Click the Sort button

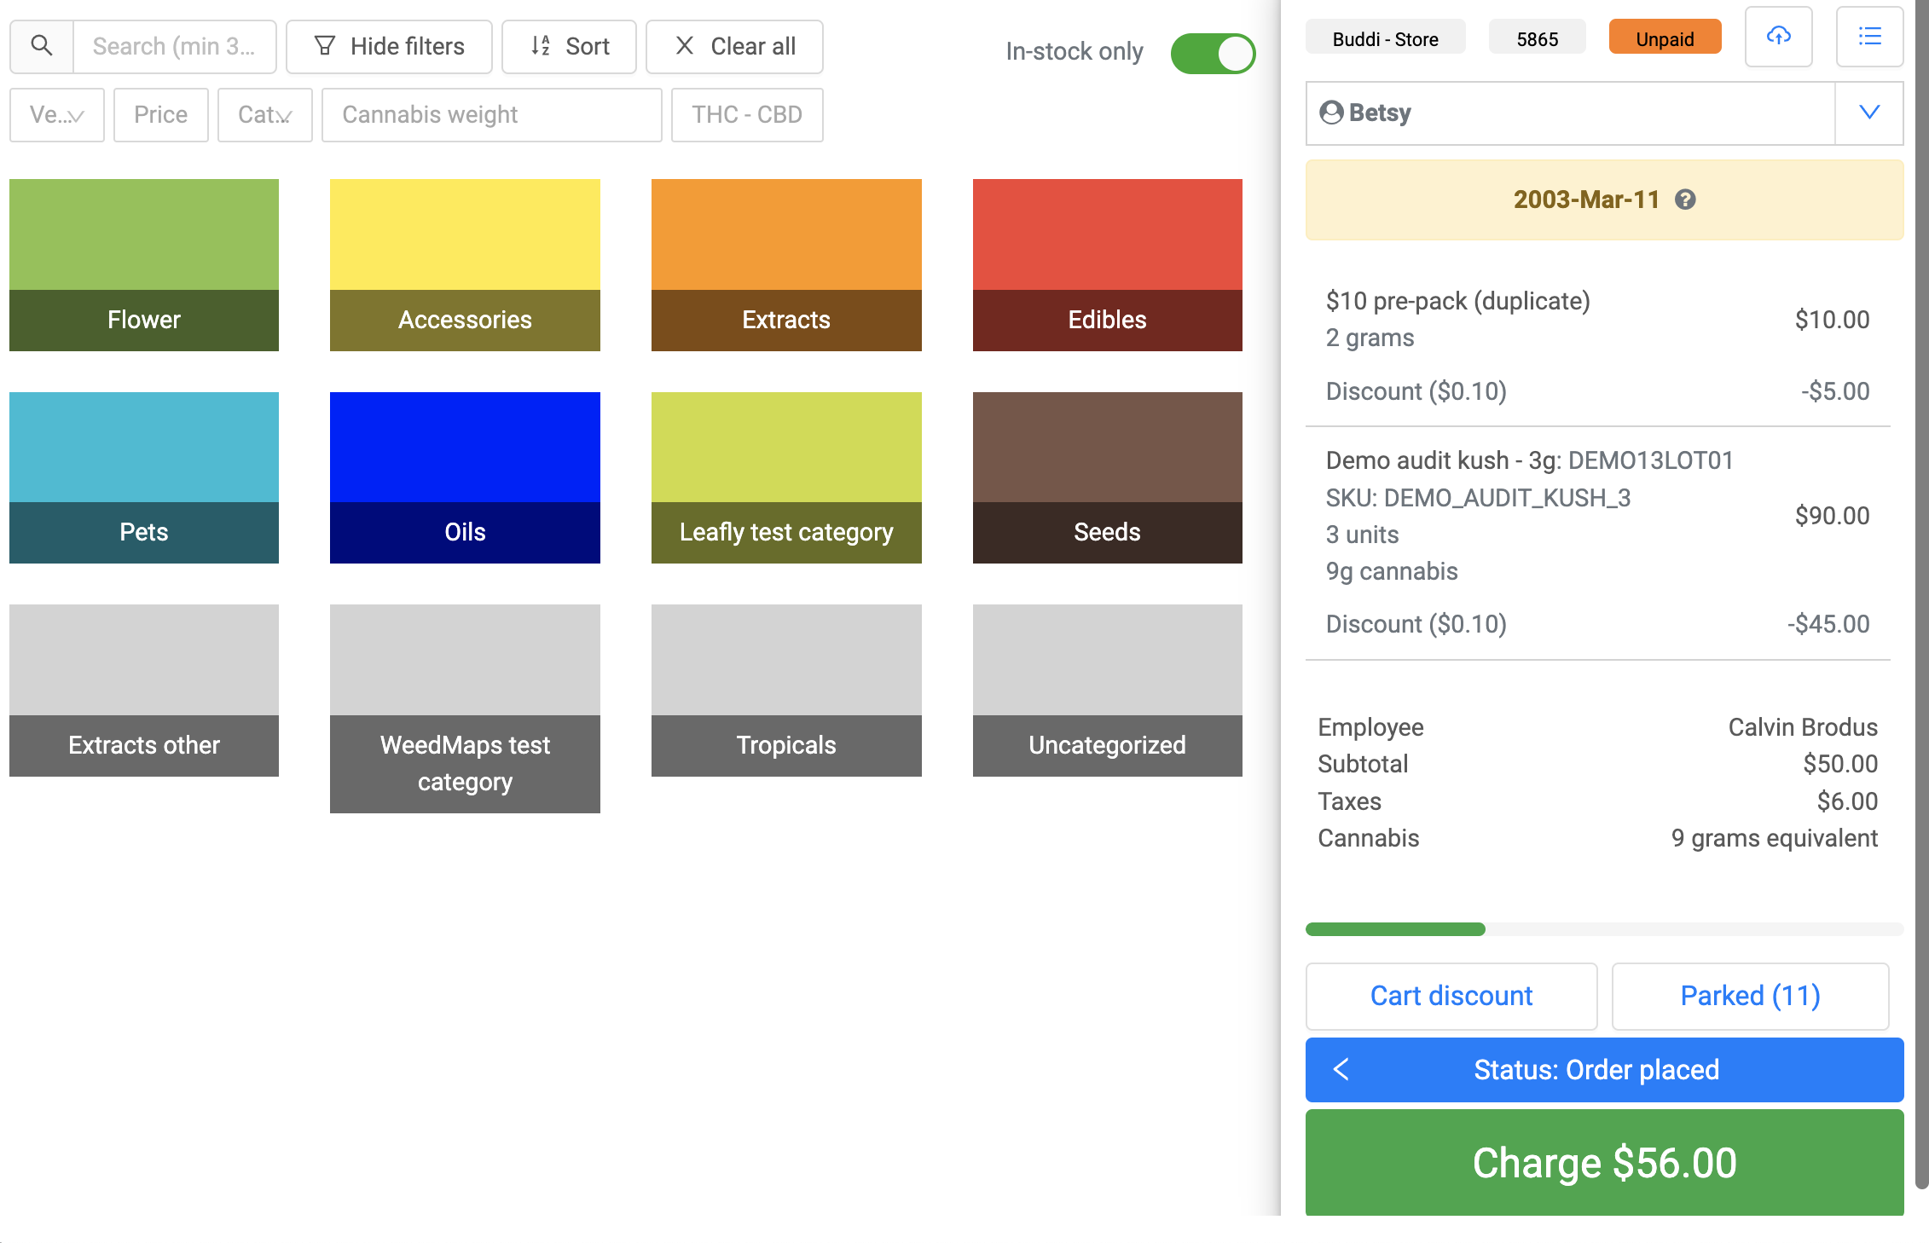coord(570,46)
